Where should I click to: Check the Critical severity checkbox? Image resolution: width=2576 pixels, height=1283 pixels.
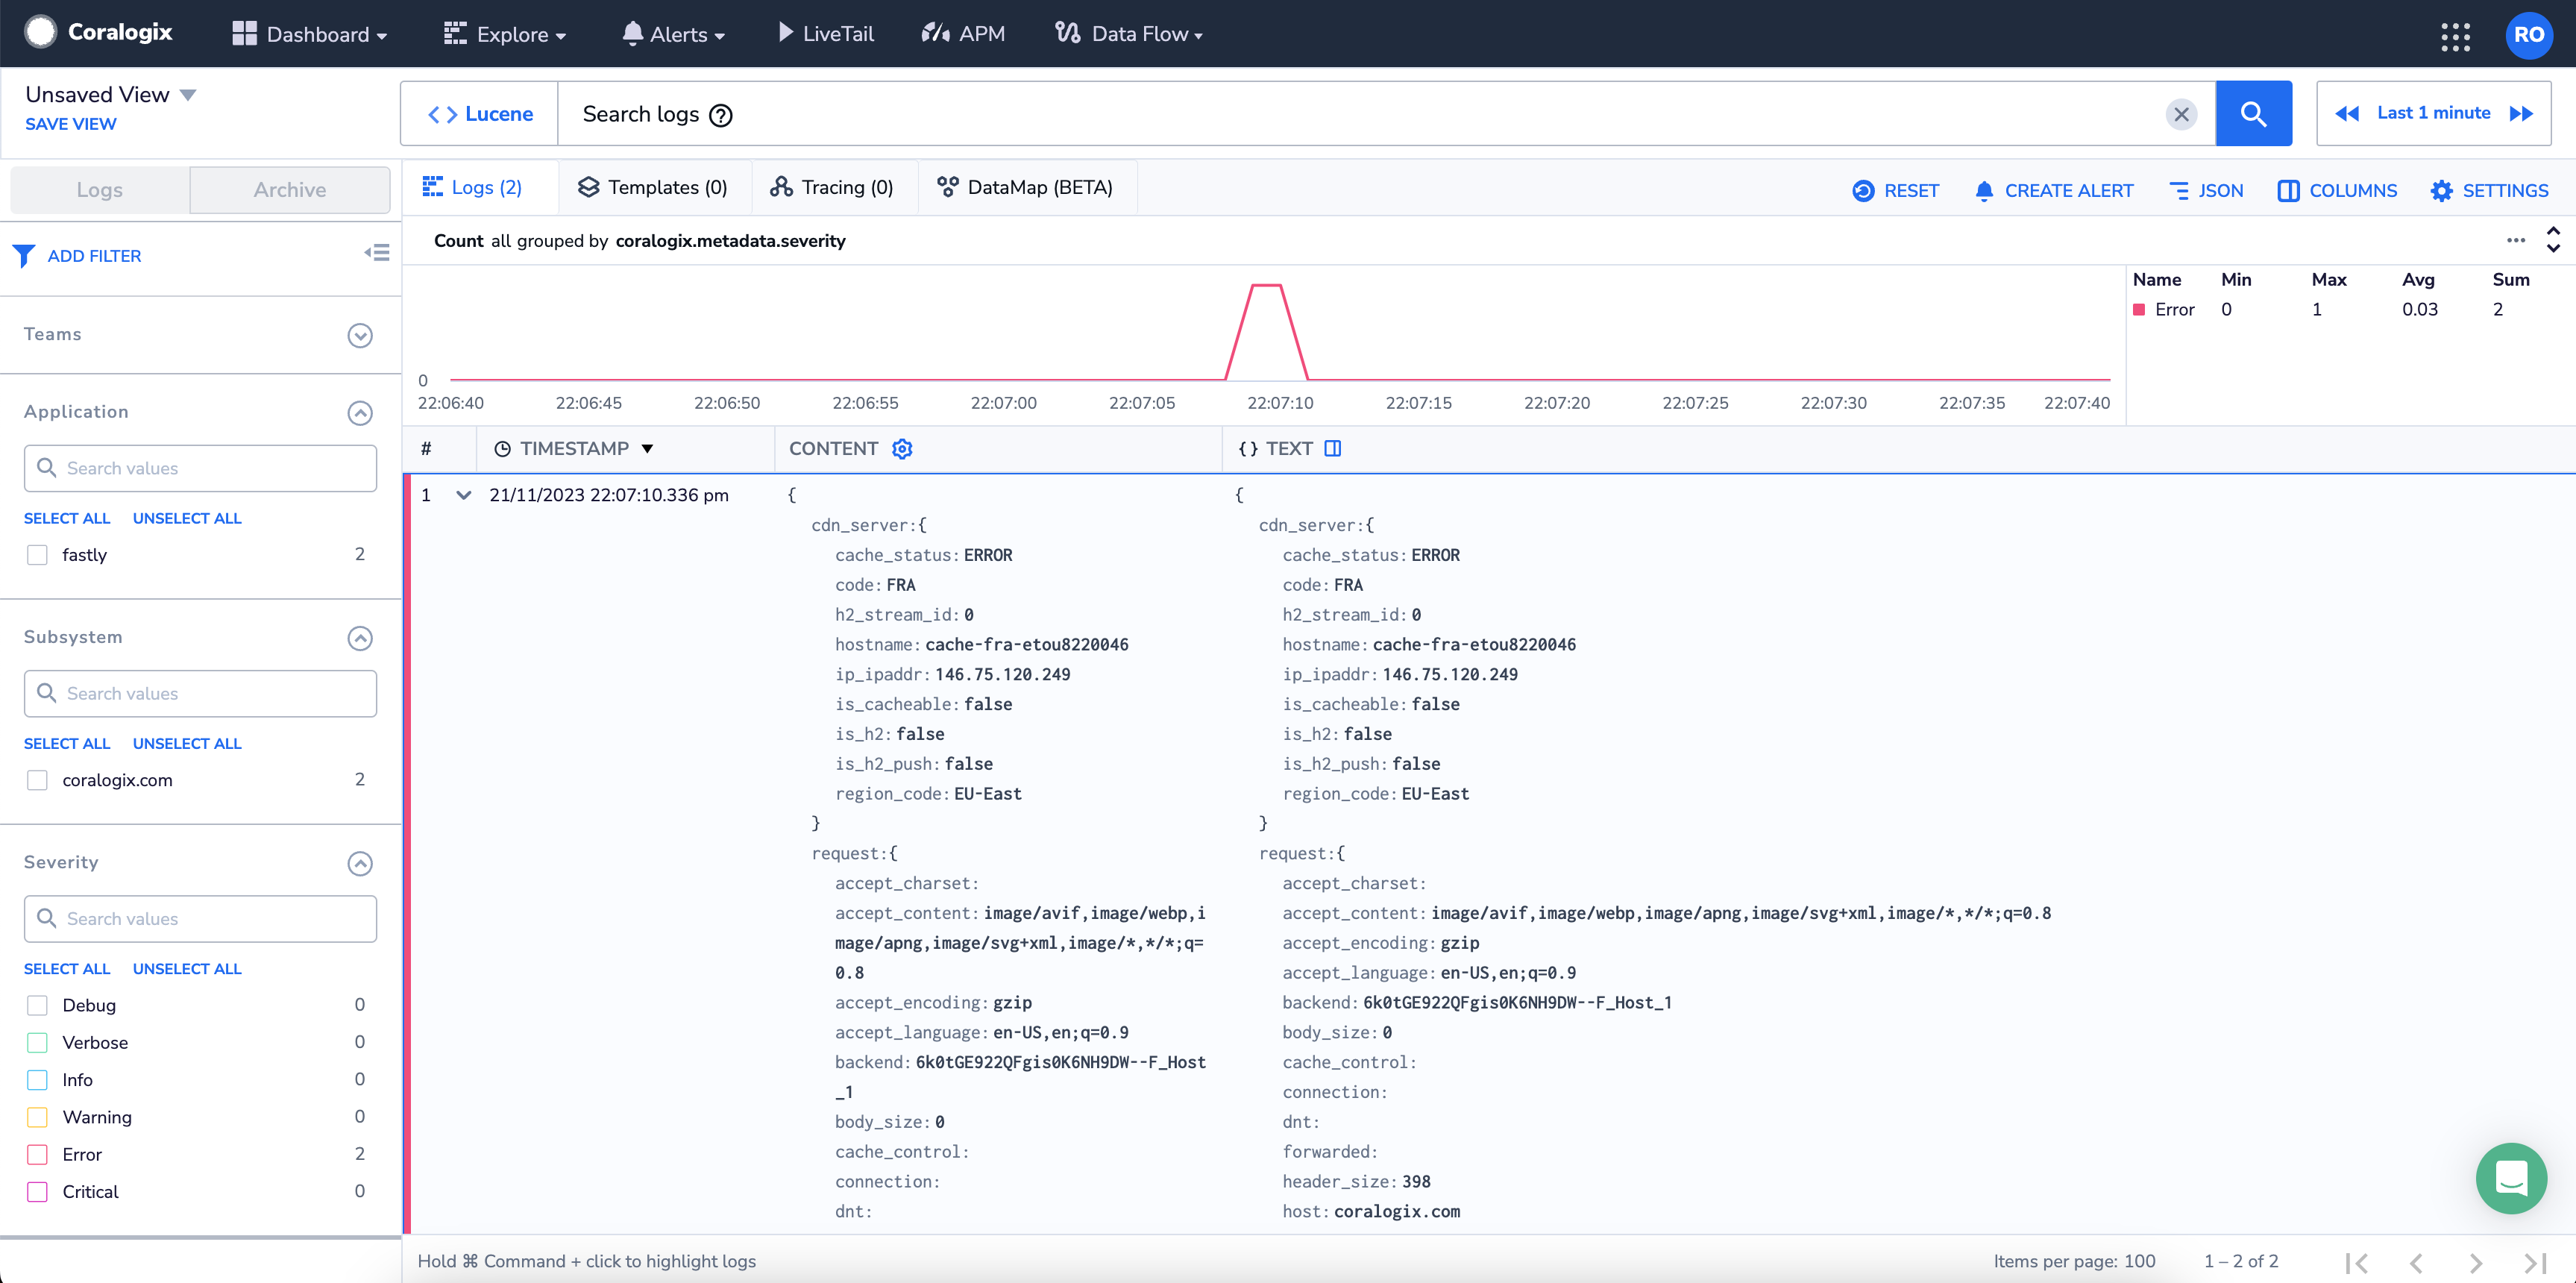[x=37, y=1192]
